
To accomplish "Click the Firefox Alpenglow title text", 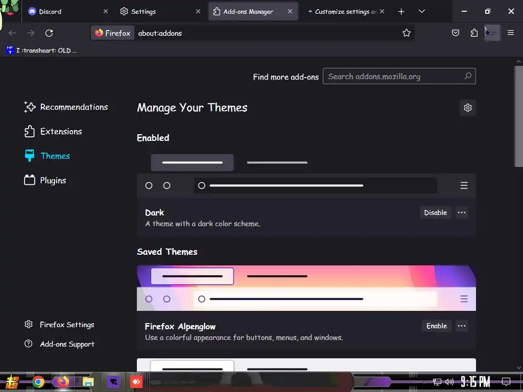I will (x=180, y=326).
